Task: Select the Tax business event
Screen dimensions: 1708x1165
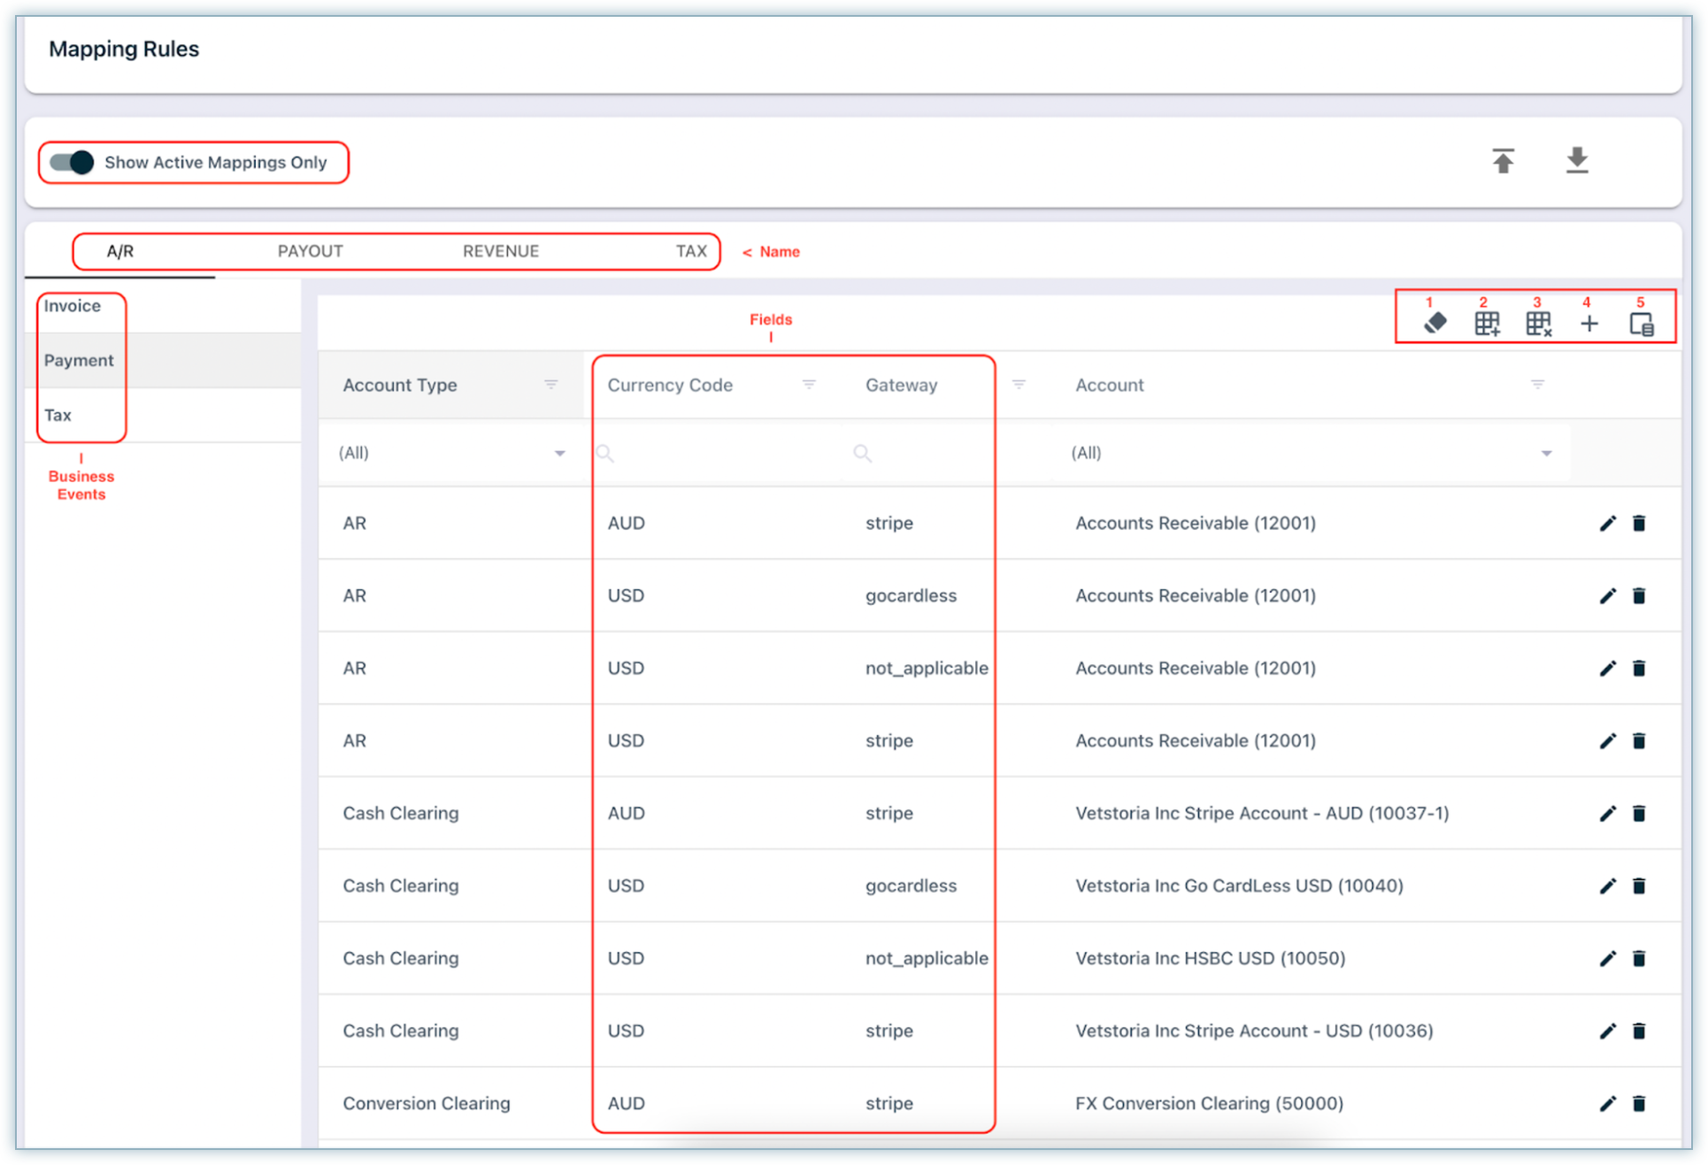Action: [58, 416]
